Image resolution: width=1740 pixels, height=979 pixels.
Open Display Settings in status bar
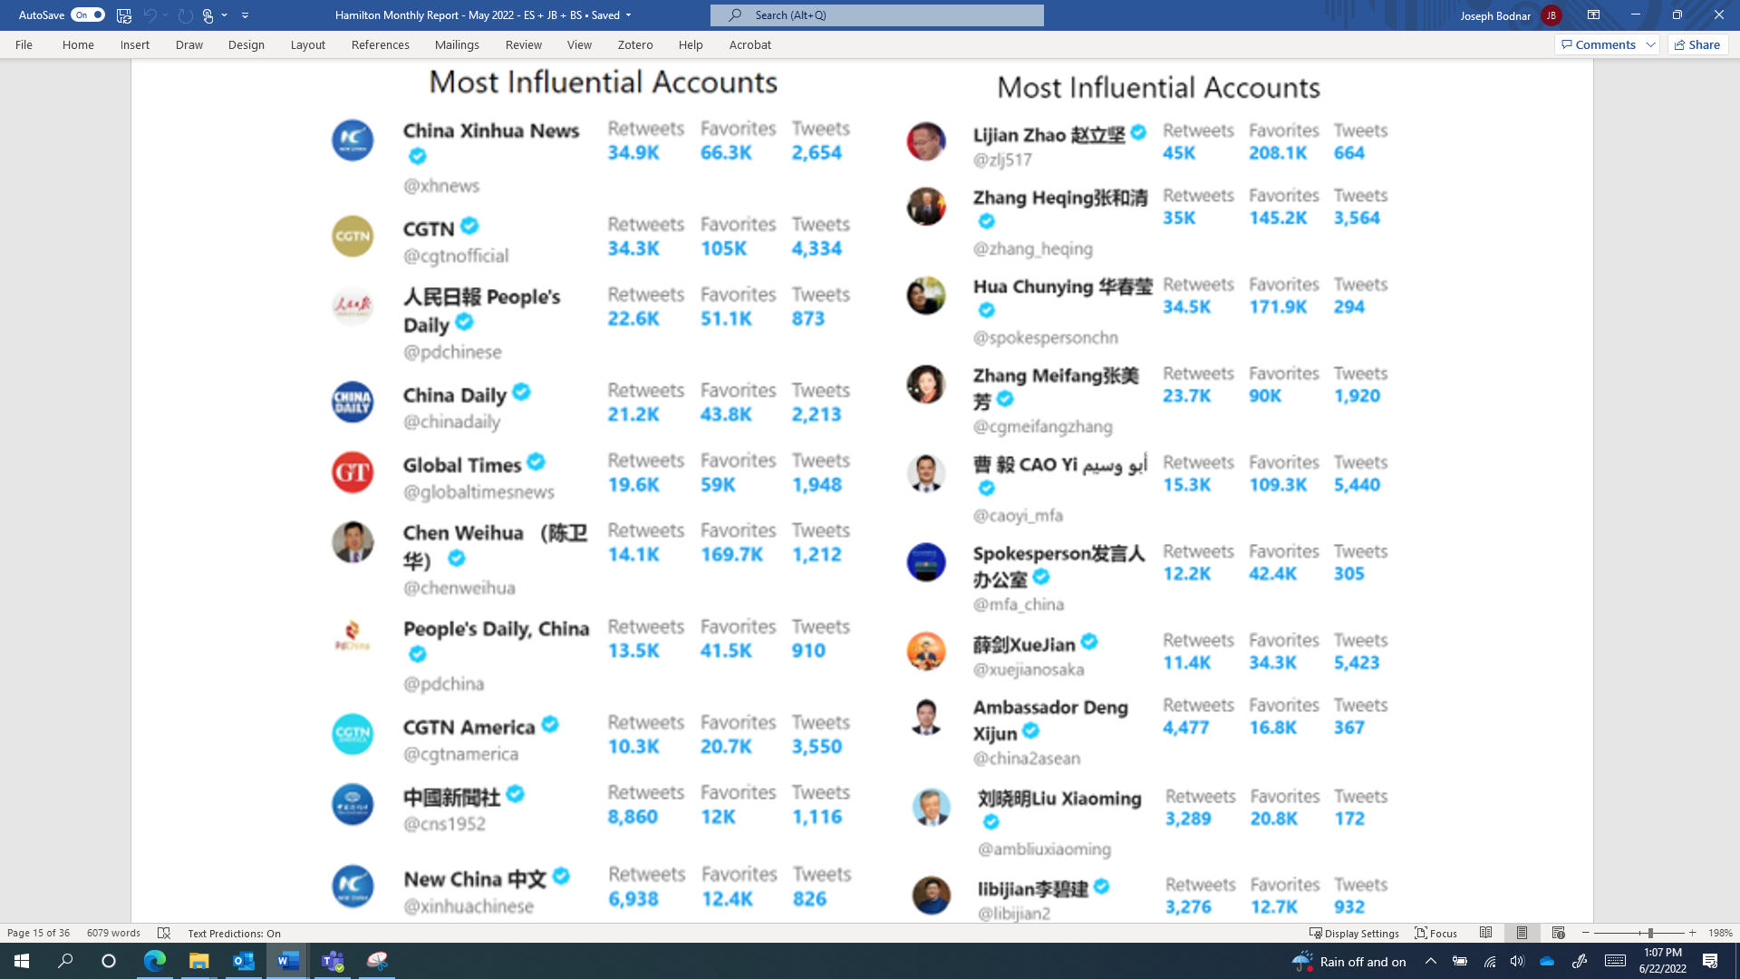click(x=1354, y=933)
